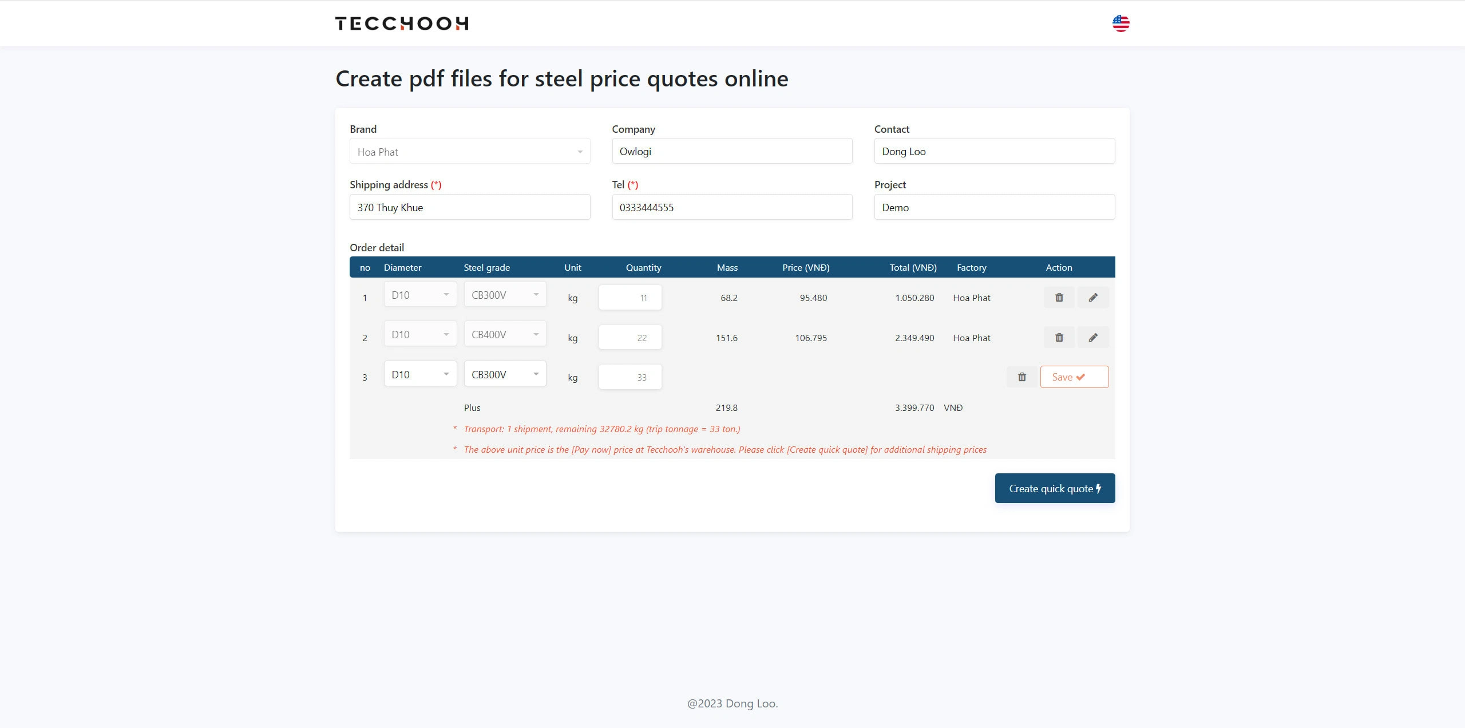The height and width of the screenshot is (728, 1465).
Task: Edit order row 1 with pencil icon
Action: click(1092, 298)
